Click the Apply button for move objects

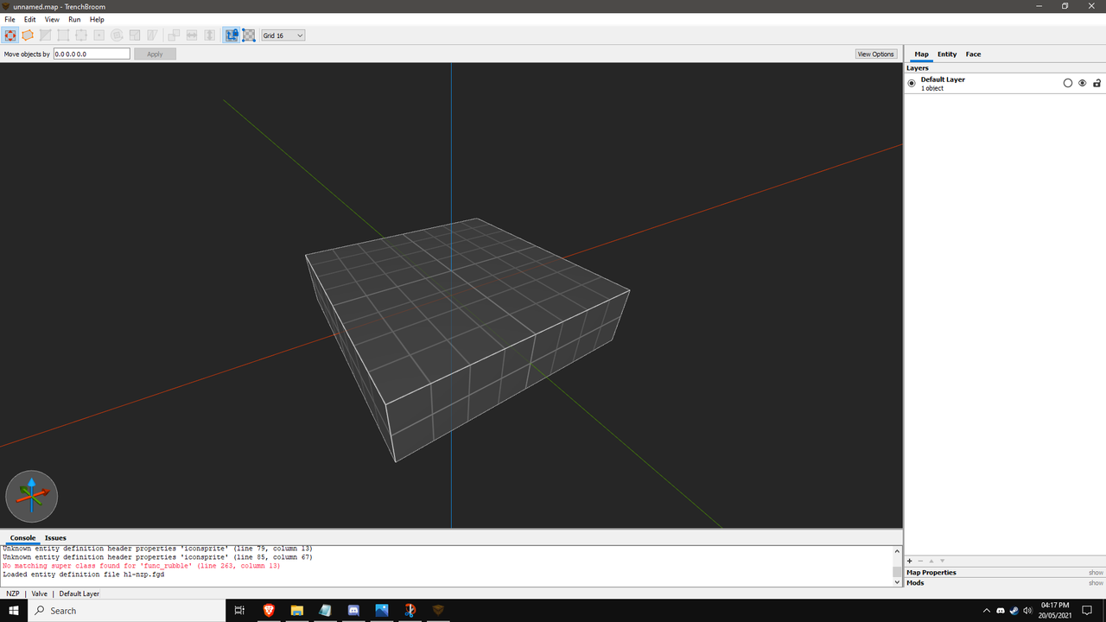pyautogui.click(x=155, y=54)
